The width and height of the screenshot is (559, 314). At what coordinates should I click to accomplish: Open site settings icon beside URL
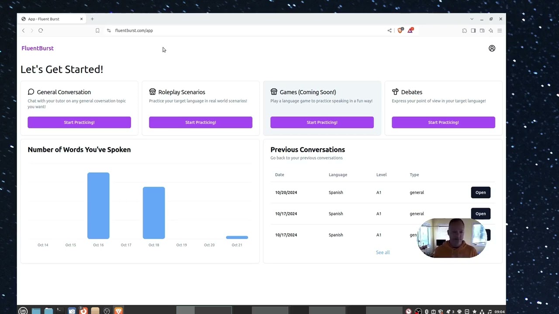click(109, 31)
